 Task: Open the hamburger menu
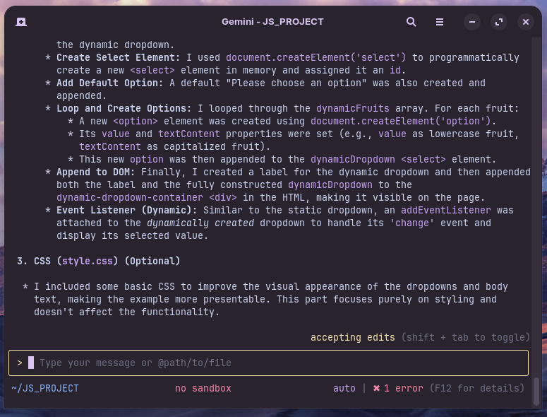point(440,22)
